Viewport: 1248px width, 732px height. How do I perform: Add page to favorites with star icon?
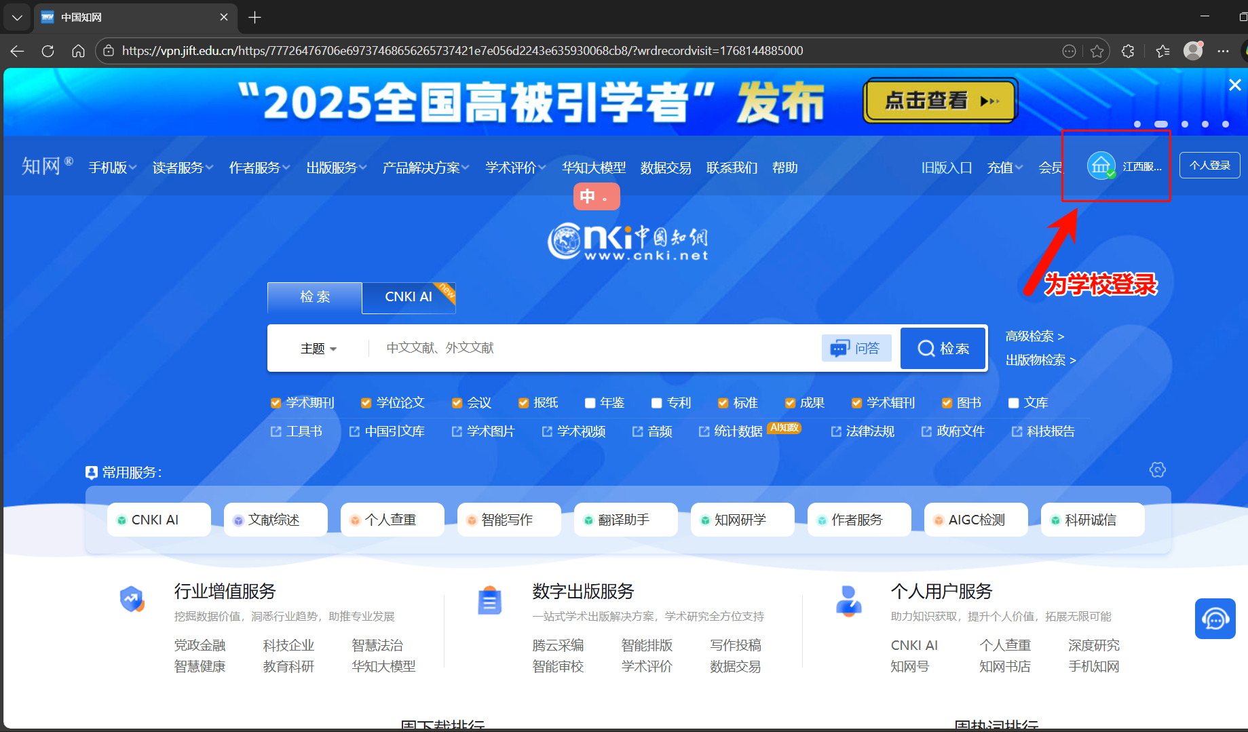pyautogui.click(x=1097, y=51)
